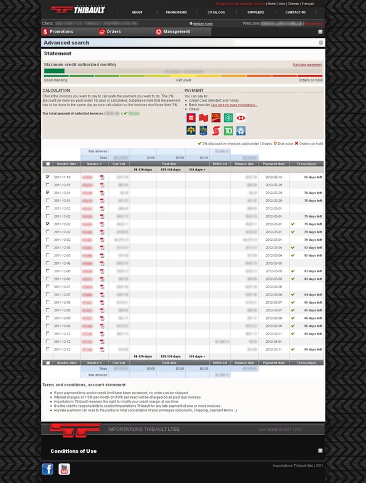Open the Management tab
This screenshot has width=366, height=483.
(x=173, y=31)
